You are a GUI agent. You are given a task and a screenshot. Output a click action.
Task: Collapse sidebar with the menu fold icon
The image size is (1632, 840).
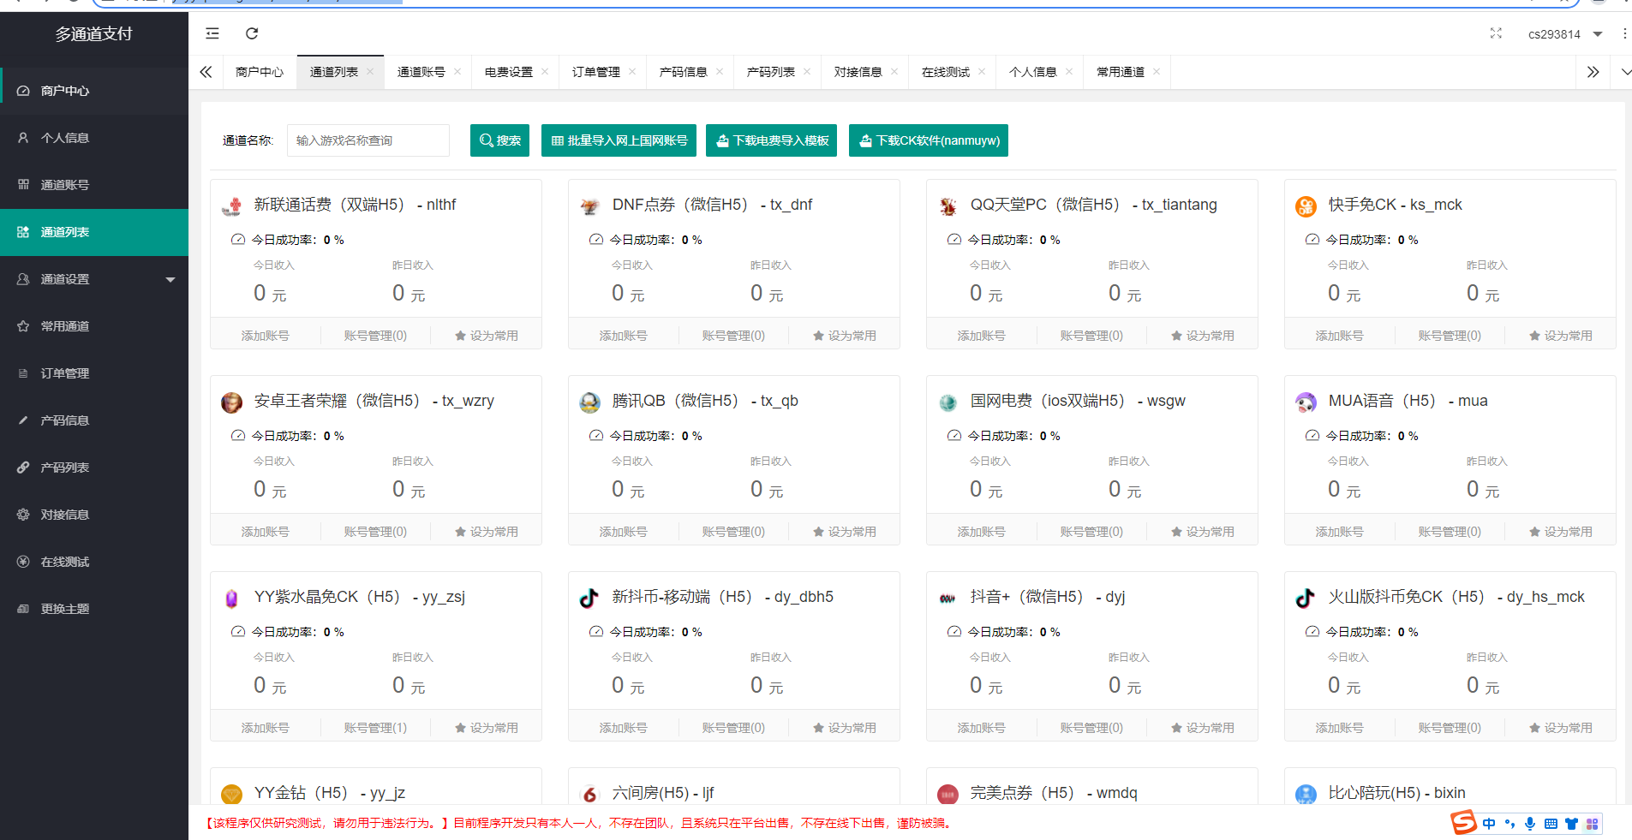click(212, 33)
